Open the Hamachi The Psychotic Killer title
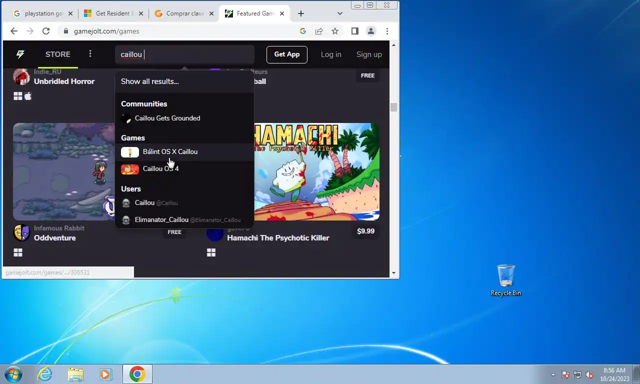The image size is (640, 384). pyautogui.click(x=278, y=238)
